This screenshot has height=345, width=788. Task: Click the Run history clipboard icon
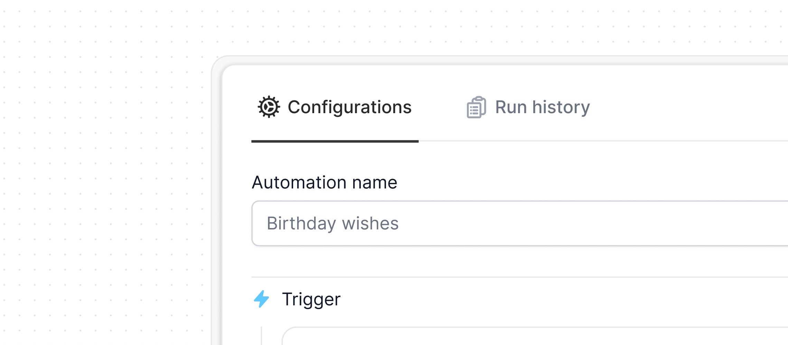476,107
